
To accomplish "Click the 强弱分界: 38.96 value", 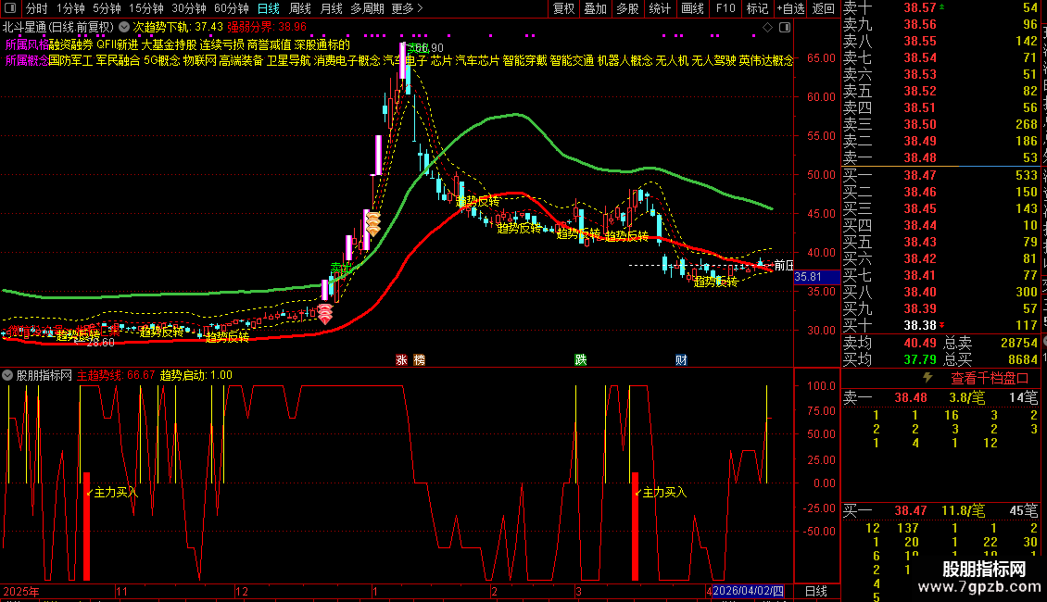I will coord(267,28).
